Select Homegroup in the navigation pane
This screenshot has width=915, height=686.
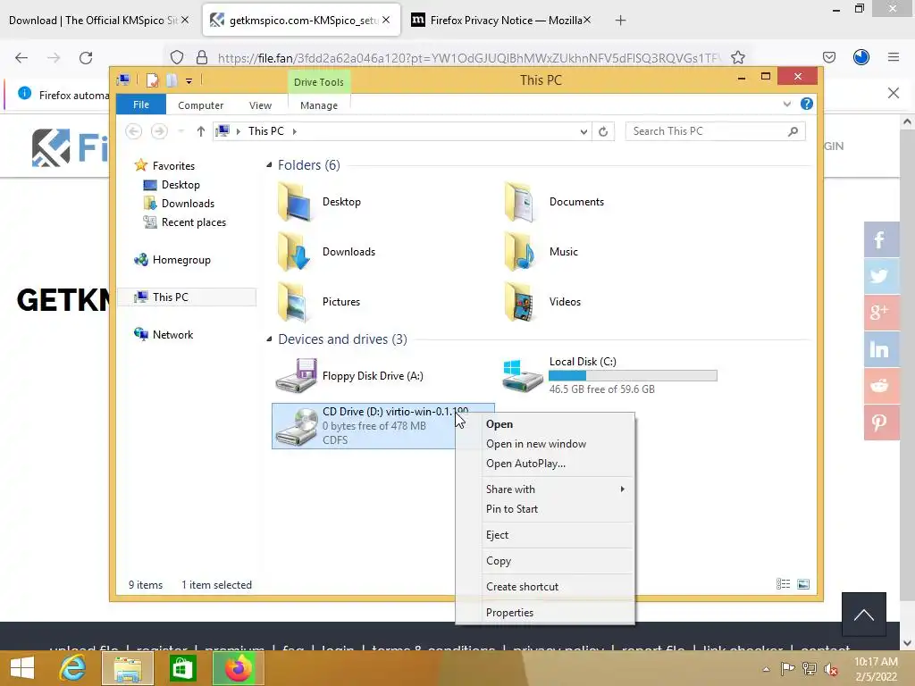pos(180,260)
